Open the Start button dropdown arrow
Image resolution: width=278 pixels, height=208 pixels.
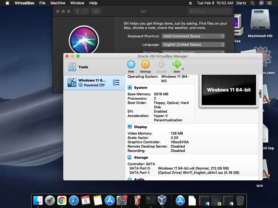point(183,69)
